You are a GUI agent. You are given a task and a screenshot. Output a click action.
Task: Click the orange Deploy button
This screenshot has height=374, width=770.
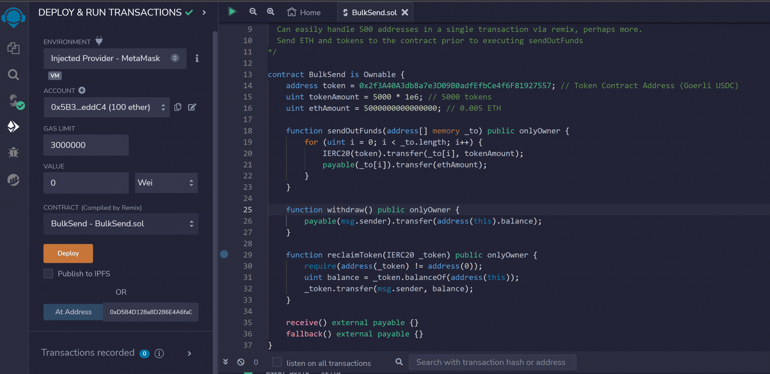[x=68, y=253]
